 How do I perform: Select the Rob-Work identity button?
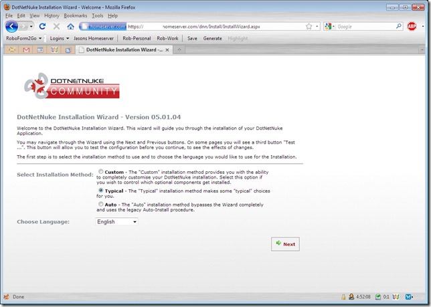(167, 38)
